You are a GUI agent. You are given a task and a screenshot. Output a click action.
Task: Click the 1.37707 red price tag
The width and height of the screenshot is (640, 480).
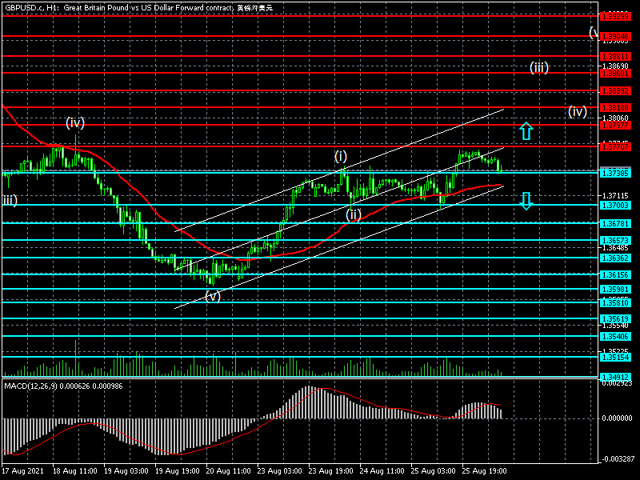coord(618,146)
